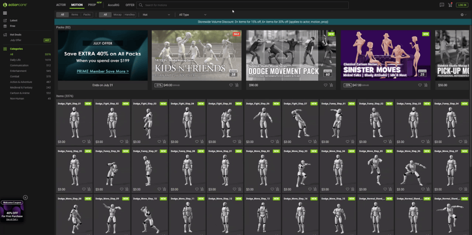Go to the ACTOR tab
Viewport: 472px width, 235px height.
coord(61,5)
